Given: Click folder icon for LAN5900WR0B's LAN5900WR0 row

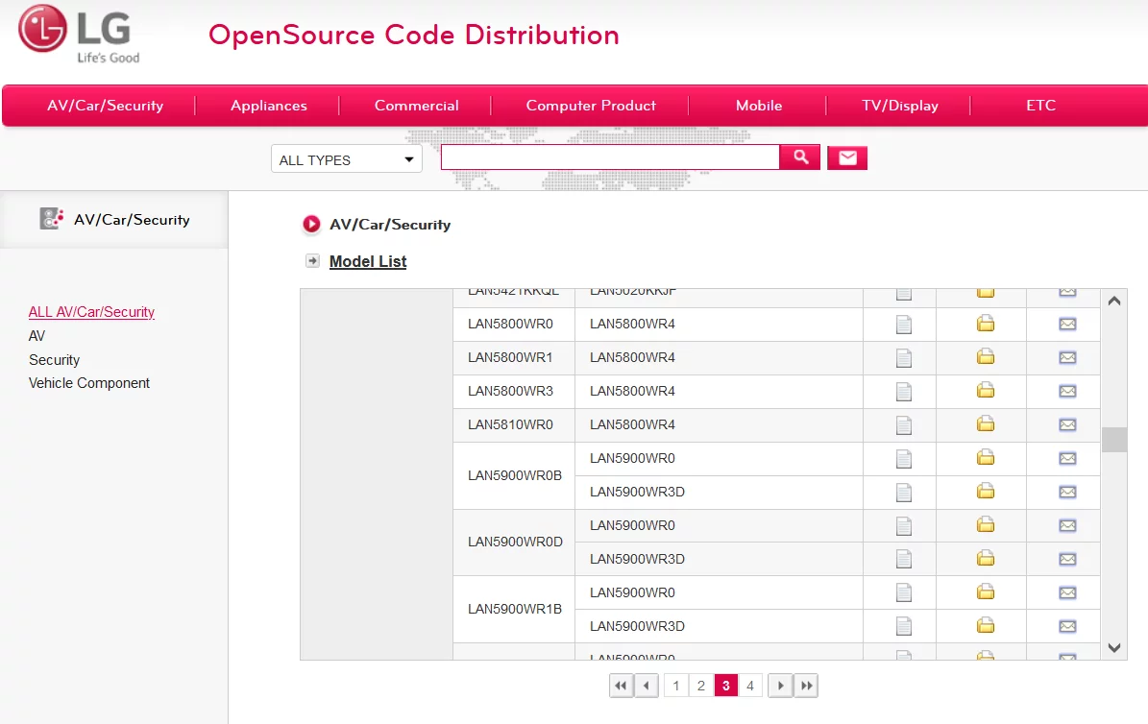Looking at the screenshot, I should point(986,457).
